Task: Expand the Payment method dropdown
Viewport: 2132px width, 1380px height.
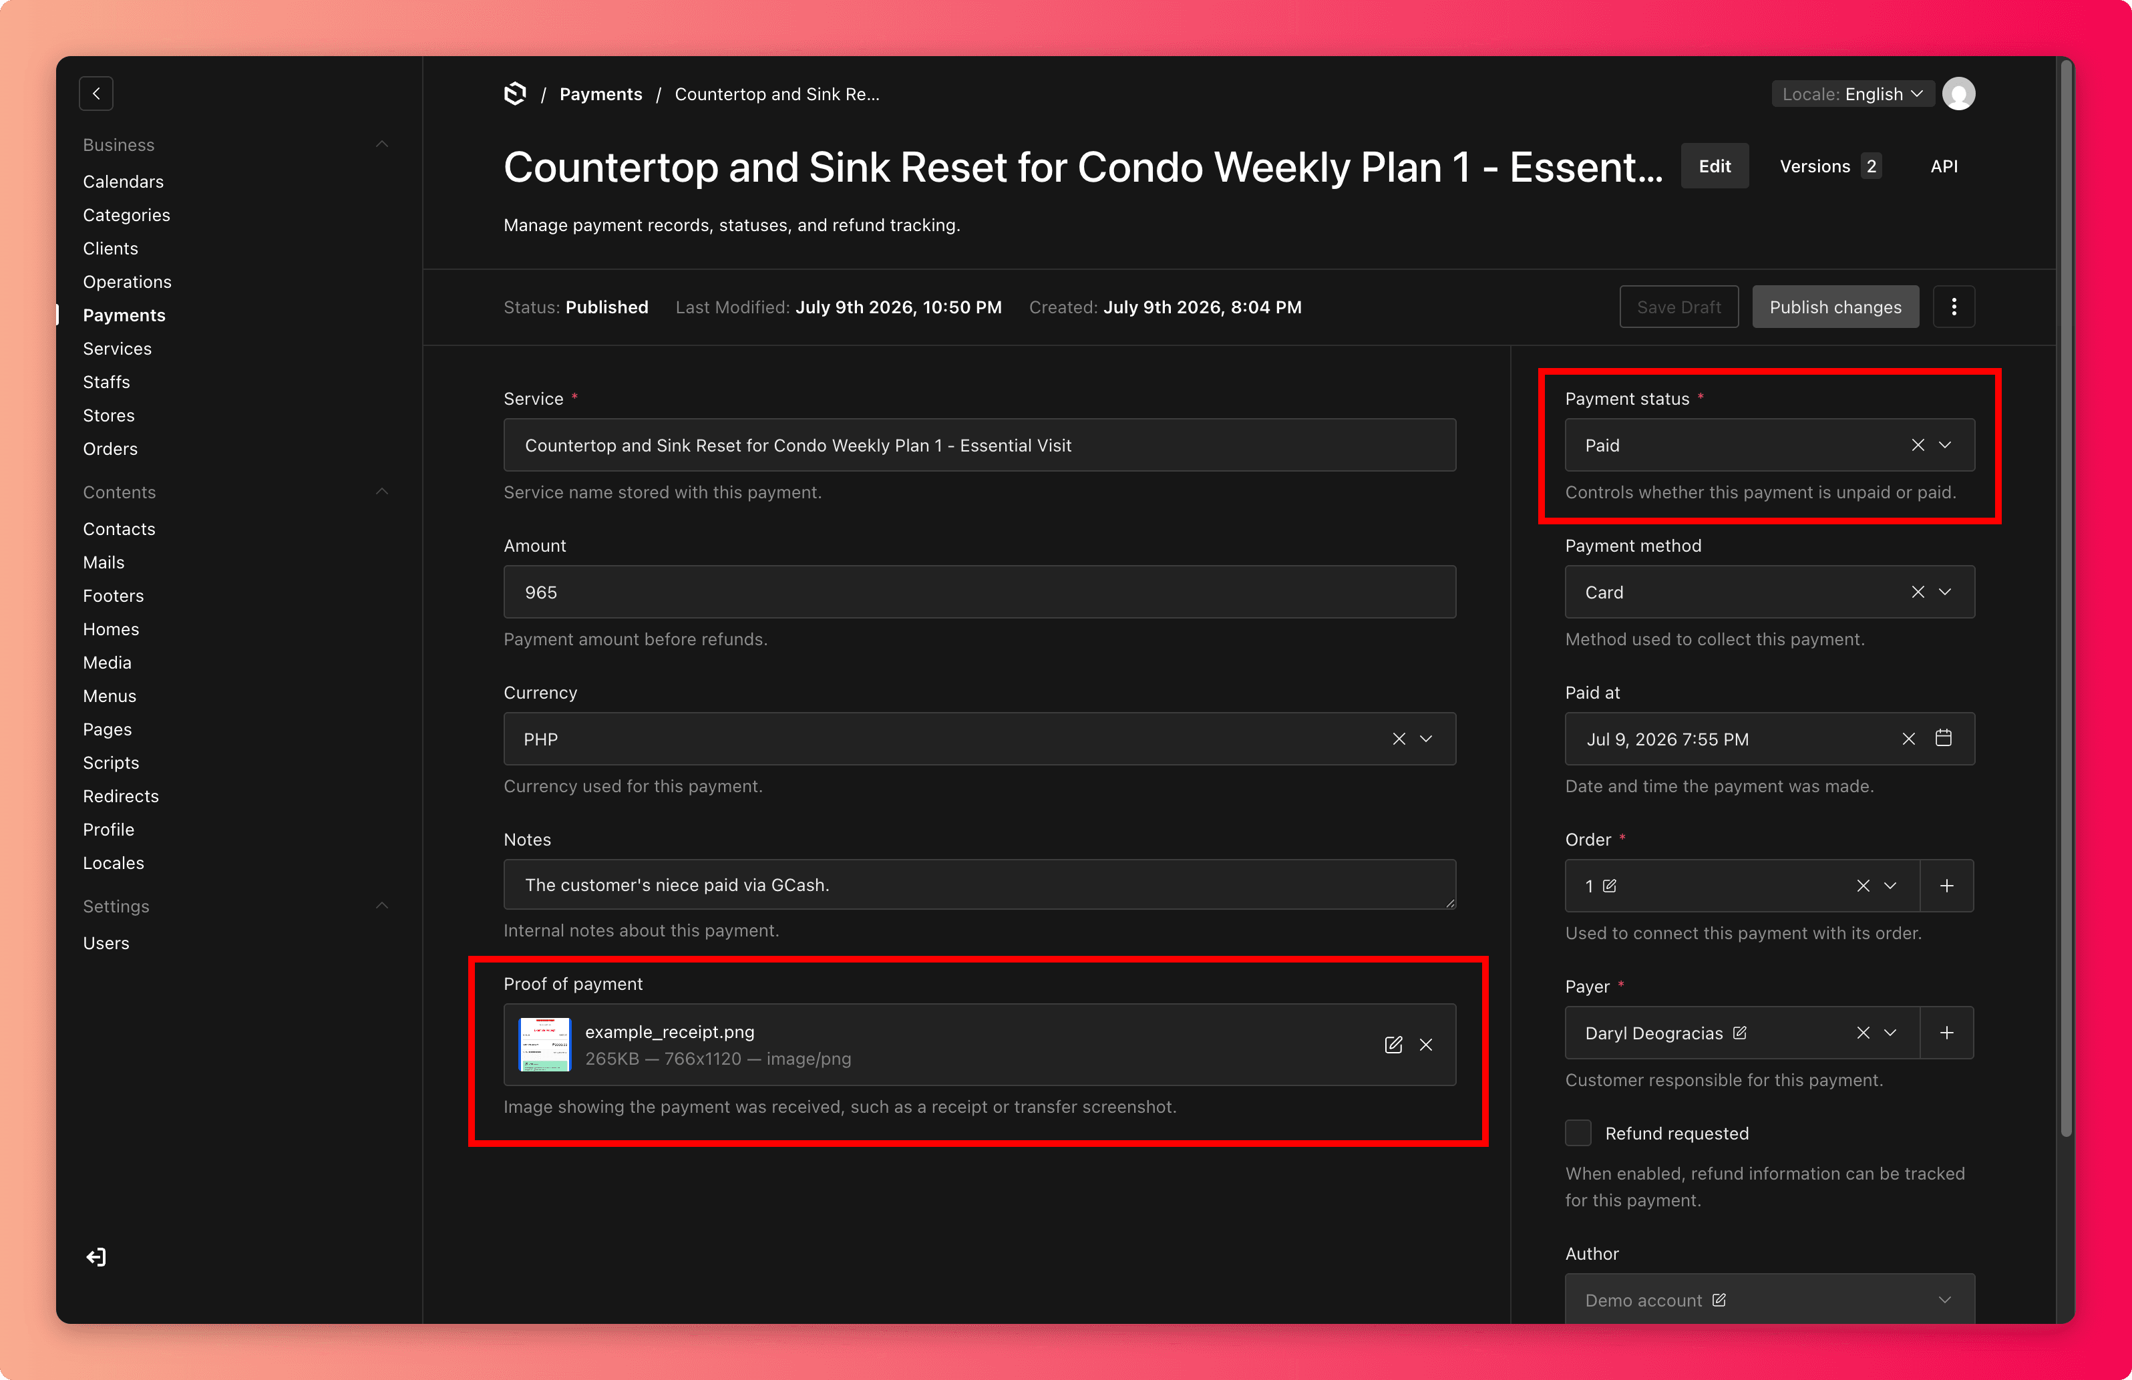Action: [1945, 591]
